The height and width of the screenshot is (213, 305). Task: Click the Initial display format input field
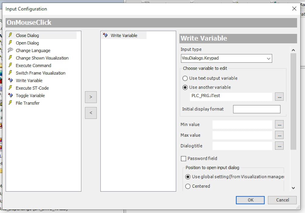(x=256, y=109)
